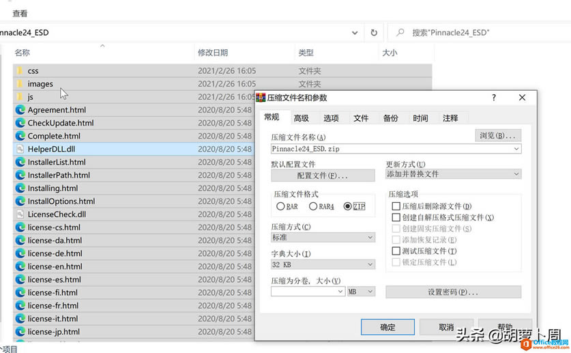571x353 pixels.
Task: Click the search magnifier icon in Explorer
Action: point(400,32)
